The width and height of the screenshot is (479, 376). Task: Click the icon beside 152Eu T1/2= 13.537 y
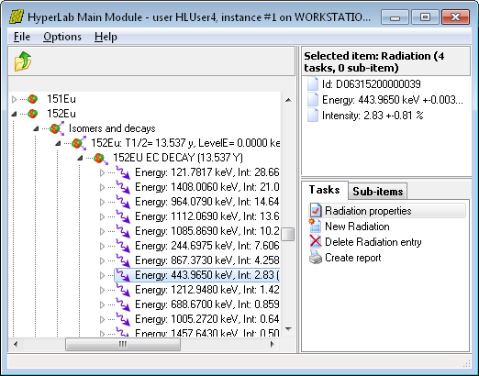(79, 143)
